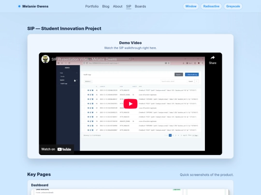Click the 'SIP — Student Innovation Project' heading
Screen dimensions: 261x195
click(64, 28)
